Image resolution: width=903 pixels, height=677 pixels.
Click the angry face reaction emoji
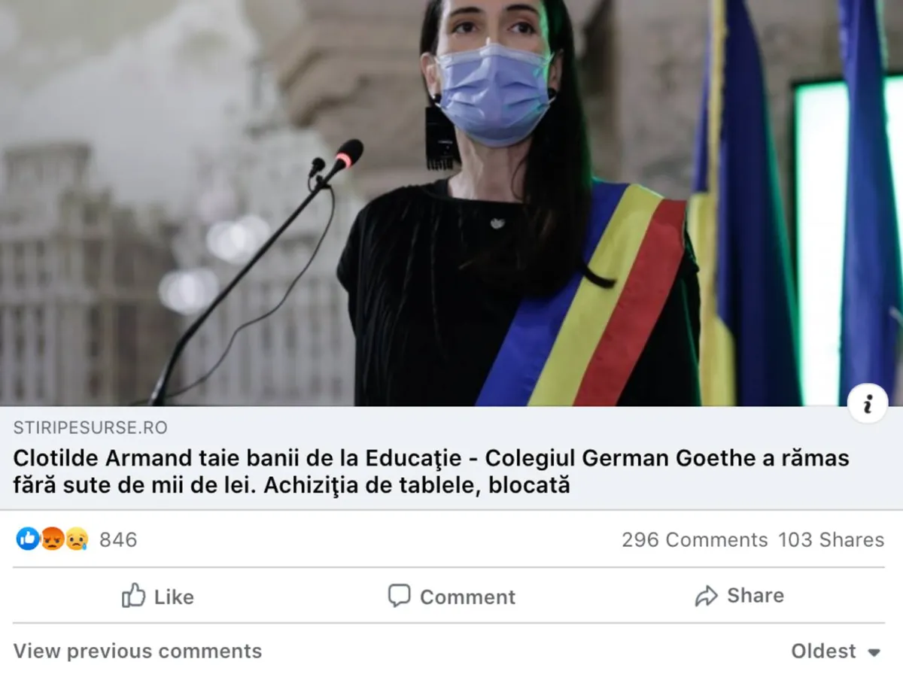coord(52,539)
